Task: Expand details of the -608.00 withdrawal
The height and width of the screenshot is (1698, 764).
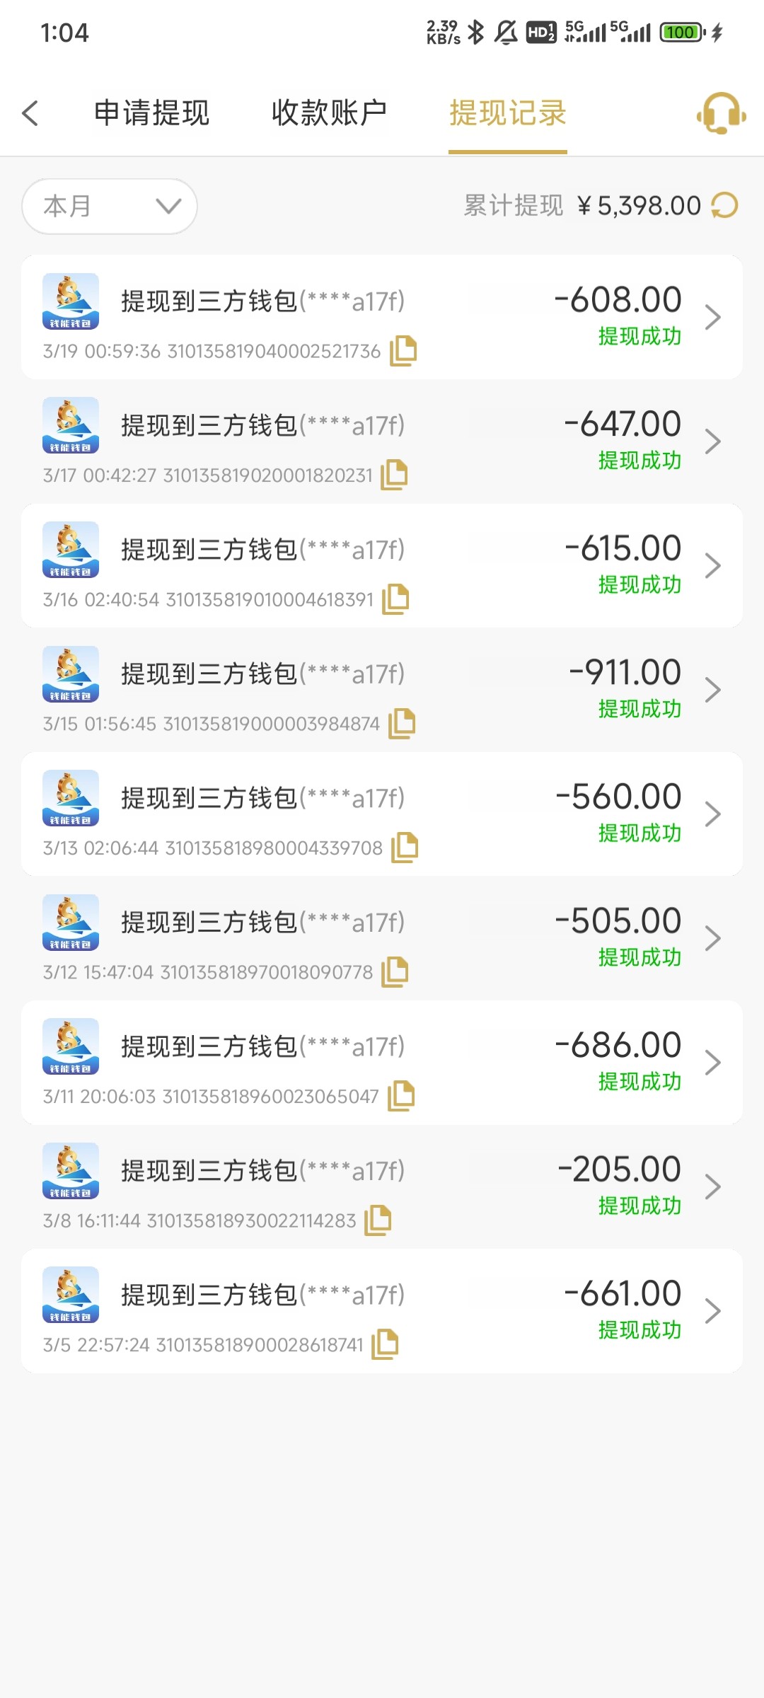Action: point(712,317)
